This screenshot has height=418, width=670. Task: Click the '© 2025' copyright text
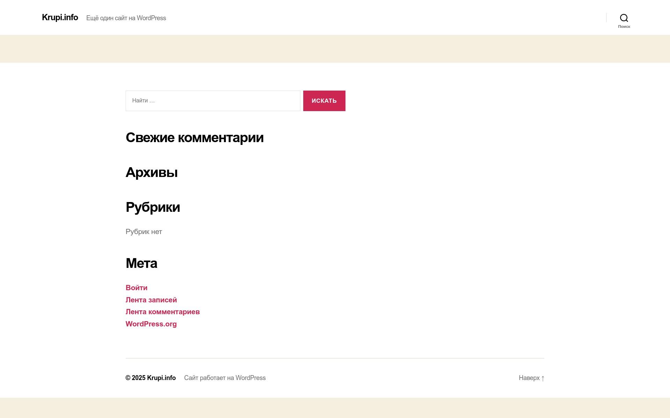pos(135,378)
